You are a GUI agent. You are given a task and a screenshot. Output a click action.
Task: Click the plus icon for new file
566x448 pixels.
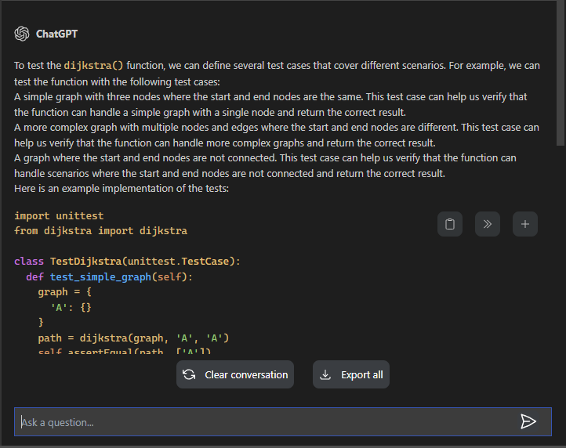[x=525, y=224]
